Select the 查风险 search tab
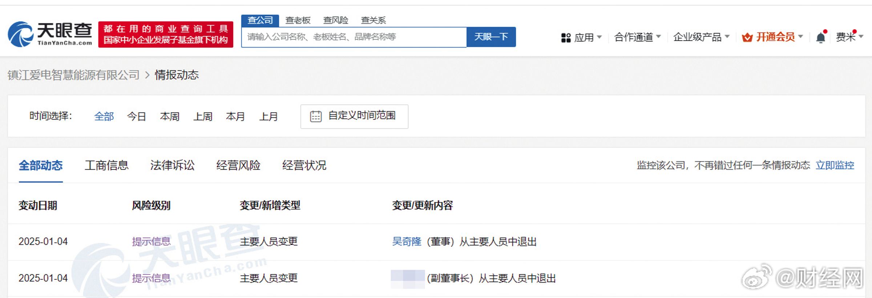Viewport: 872px width, 298px height. coord(336,20)
